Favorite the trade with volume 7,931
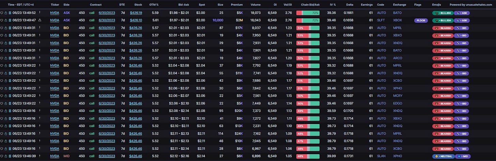 click(x=2, y=43)
